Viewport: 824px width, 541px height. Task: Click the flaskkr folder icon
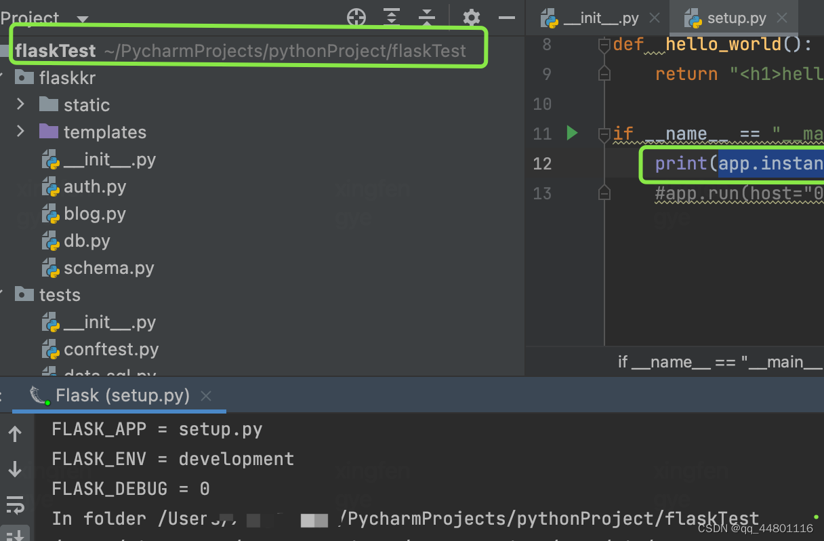(x=24, y=77)
